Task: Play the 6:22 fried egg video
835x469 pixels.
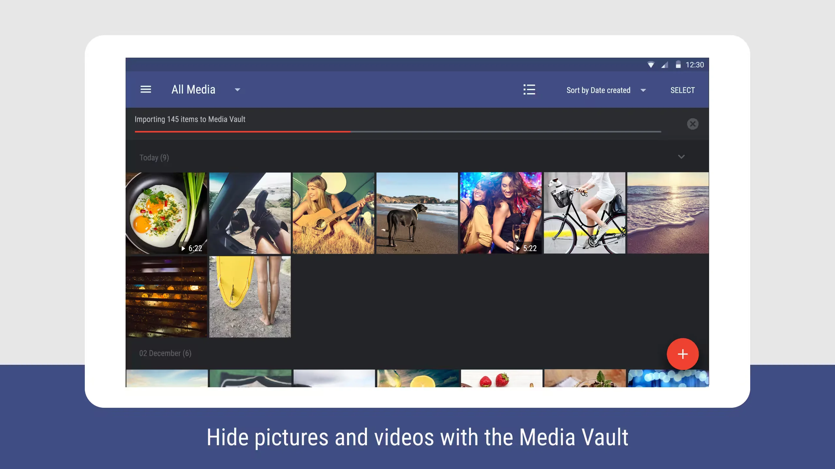Action: pos(166,213)
